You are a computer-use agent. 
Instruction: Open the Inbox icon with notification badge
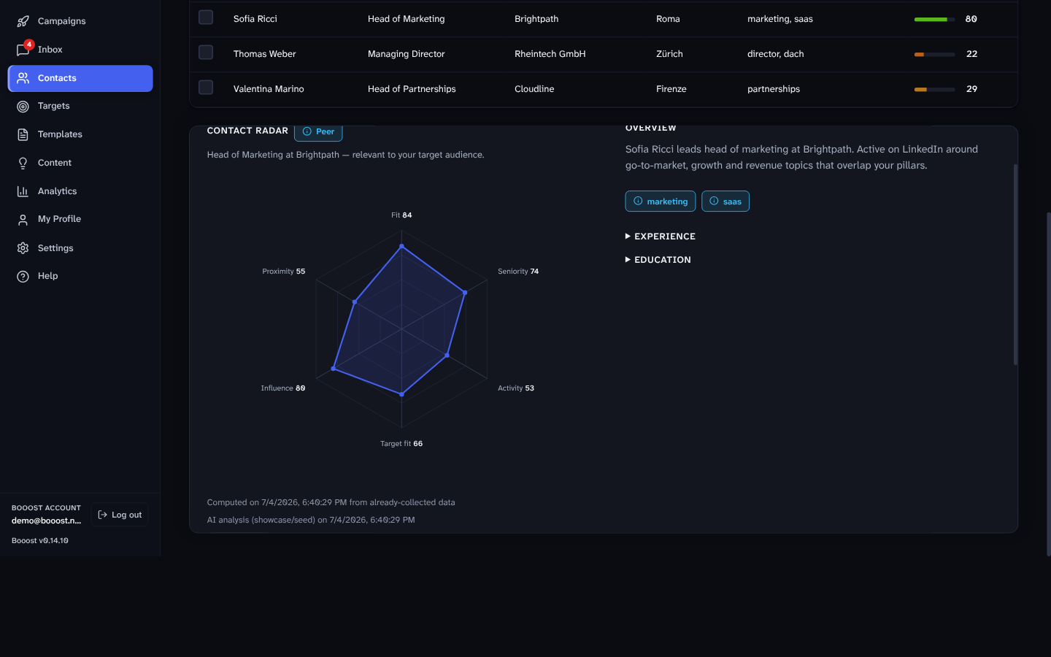[23, 50]
